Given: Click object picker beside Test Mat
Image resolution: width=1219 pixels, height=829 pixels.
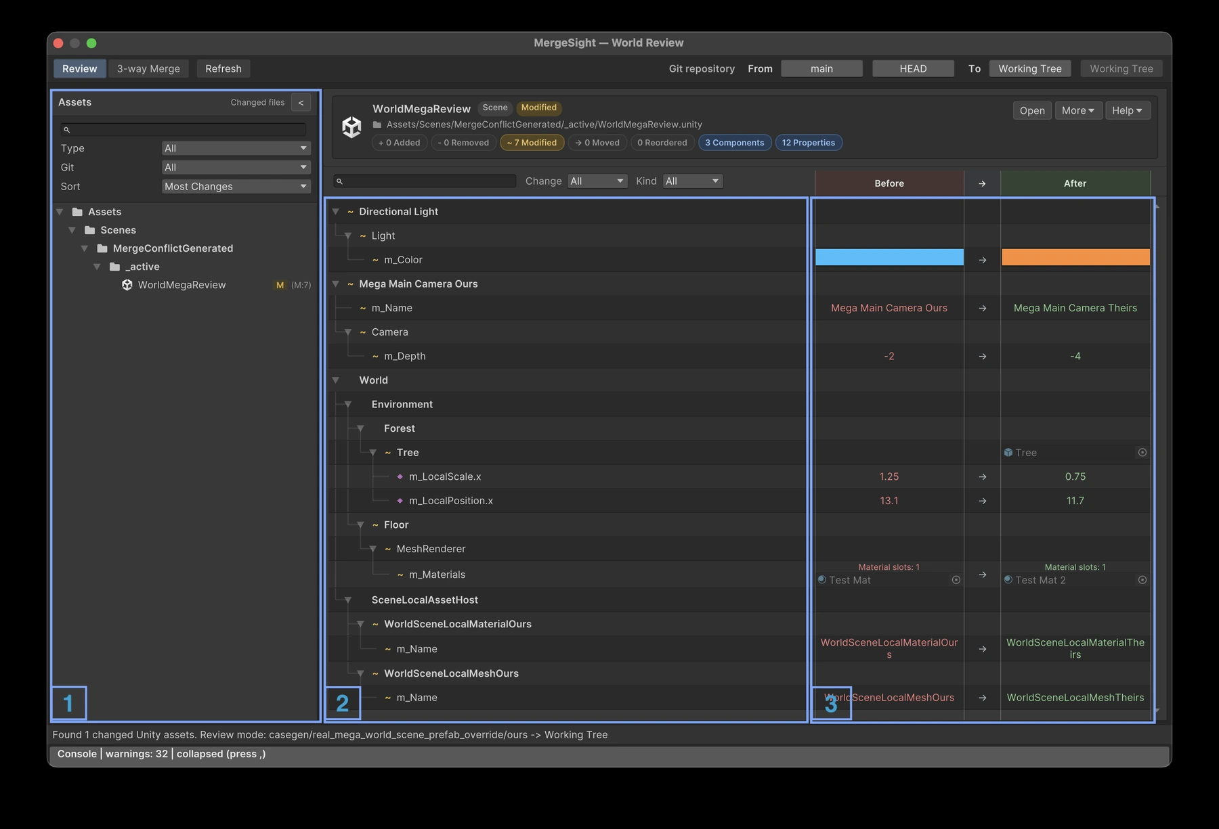Looking at the screenshot, I should 956,580.
